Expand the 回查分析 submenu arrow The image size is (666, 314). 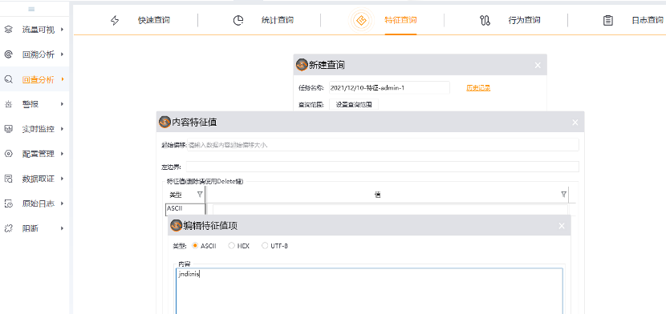pos(63,79)
